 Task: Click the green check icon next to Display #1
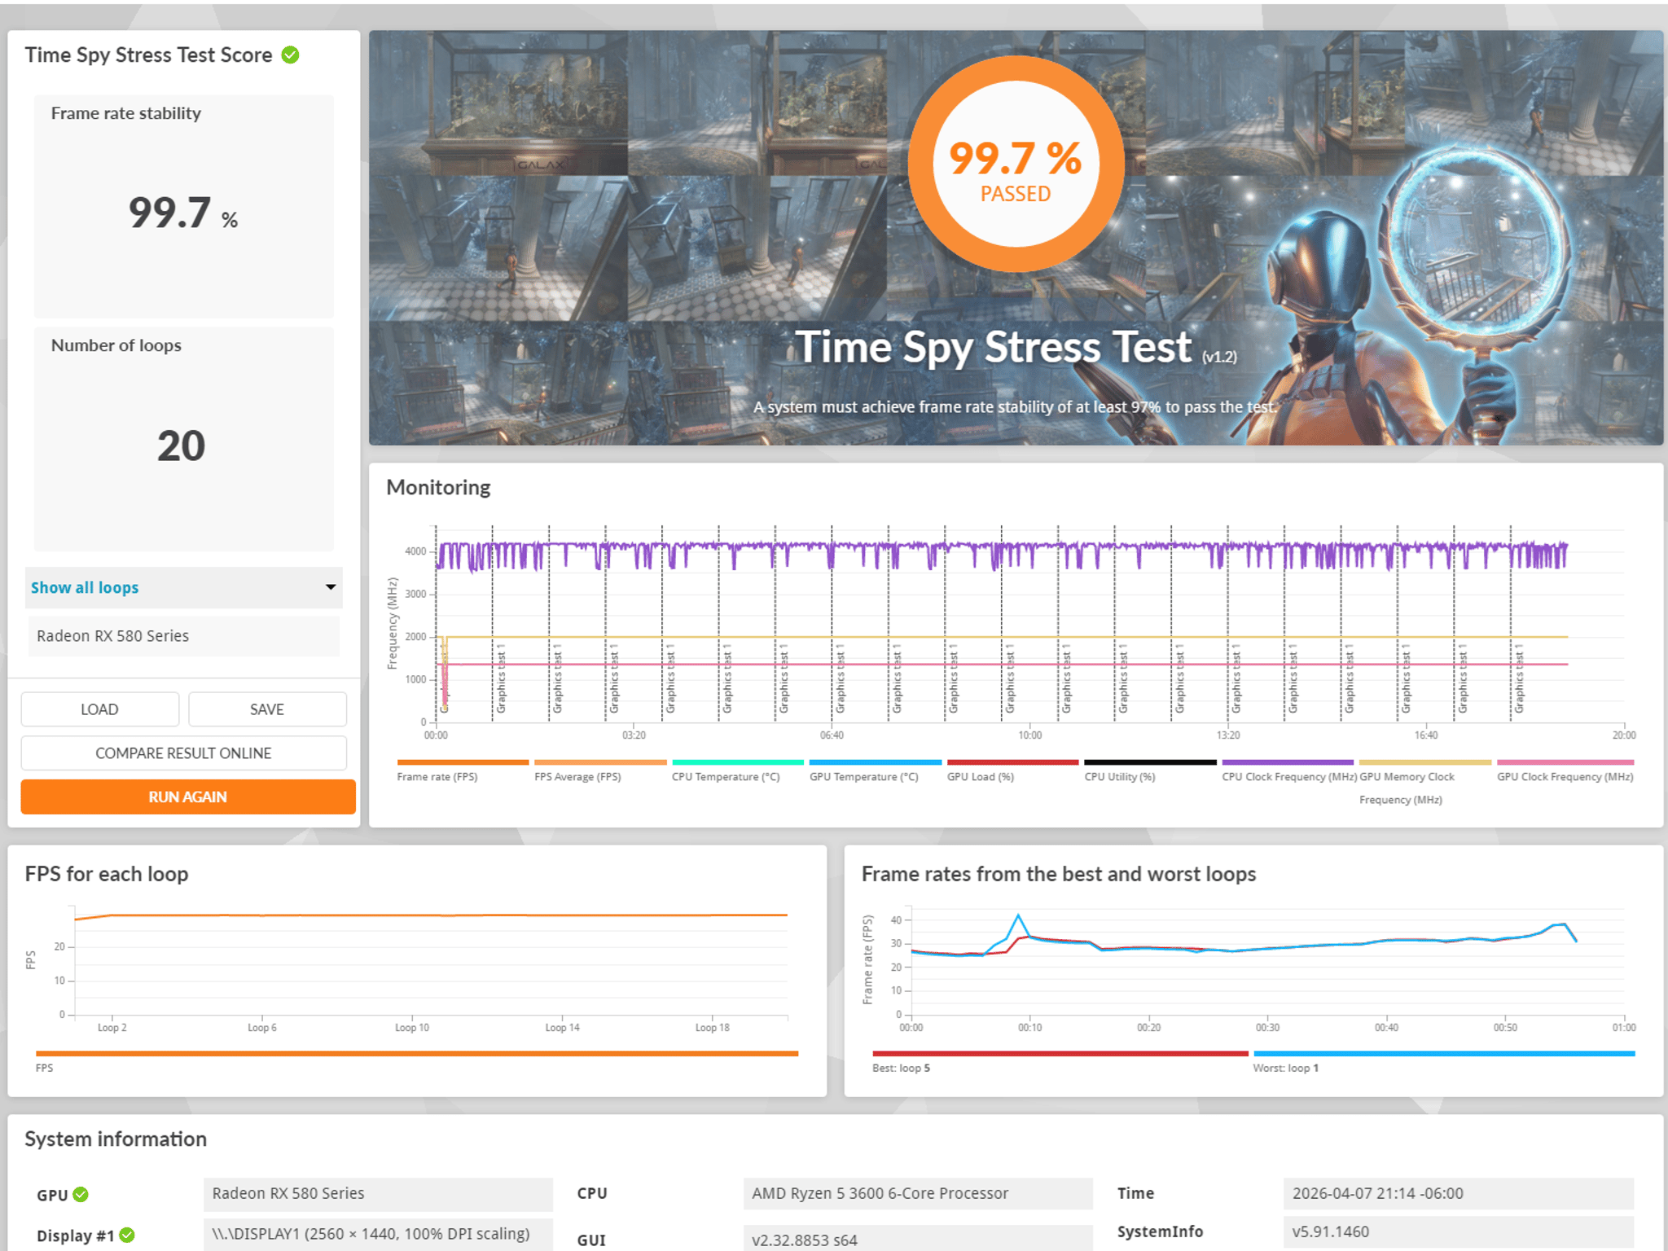127,1235
